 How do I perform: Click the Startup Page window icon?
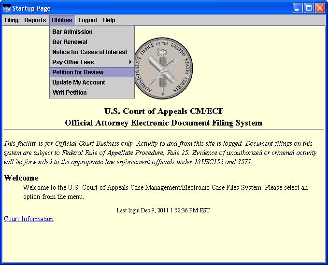(x=6, y=8)
